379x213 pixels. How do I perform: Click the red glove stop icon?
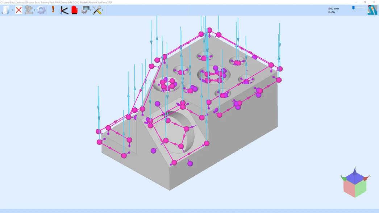coord(74,10)
